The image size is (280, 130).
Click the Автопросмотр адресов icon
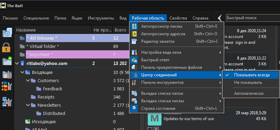click(x=134, y=34)
